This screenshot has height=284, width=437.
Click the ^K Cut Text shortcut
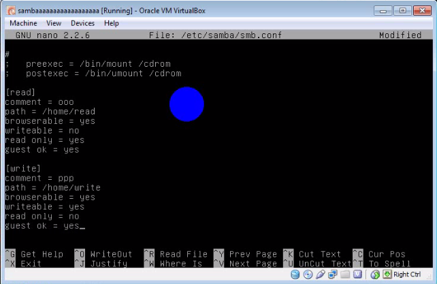[312, 254]
